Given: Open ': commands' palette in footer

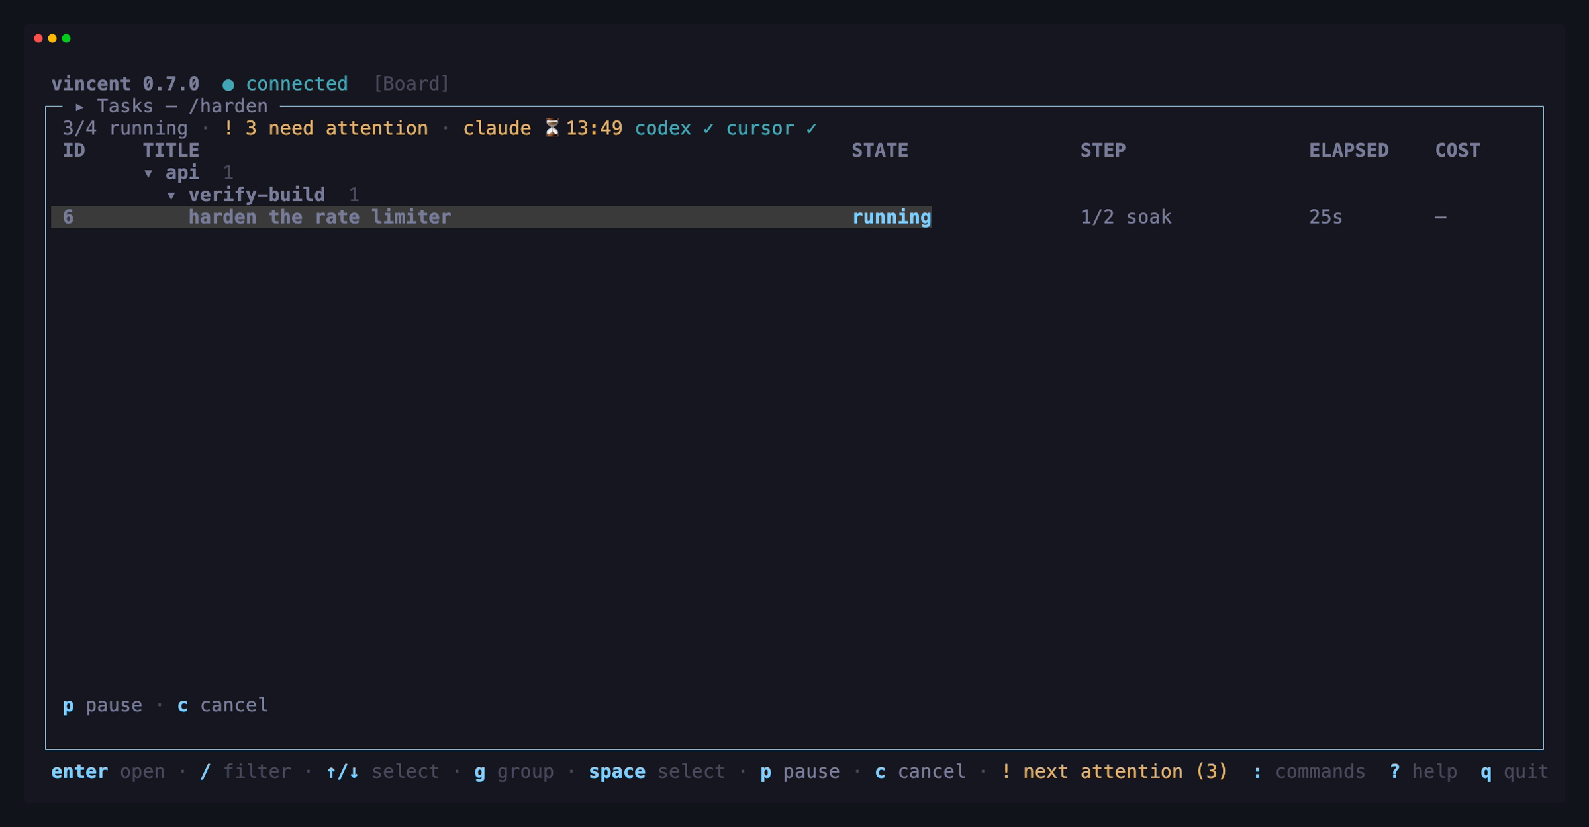Looking at the screenshot, I should point(1309,771).
